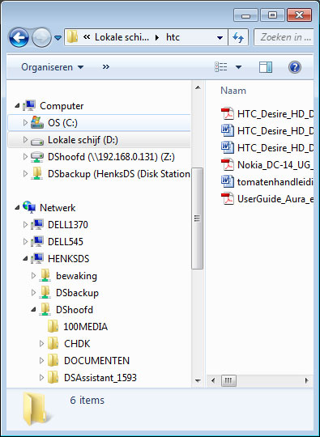Click the blue Back navigation arrow
Image resolution: width=320 pixels, height=437 pixels.
pos(19,37)
